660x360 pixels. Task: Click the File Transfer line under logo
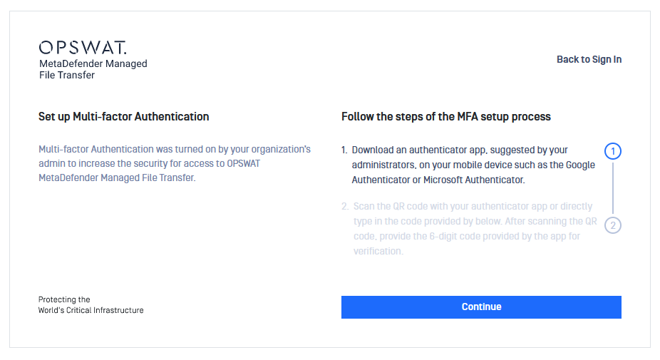click(x=67, y=75)
